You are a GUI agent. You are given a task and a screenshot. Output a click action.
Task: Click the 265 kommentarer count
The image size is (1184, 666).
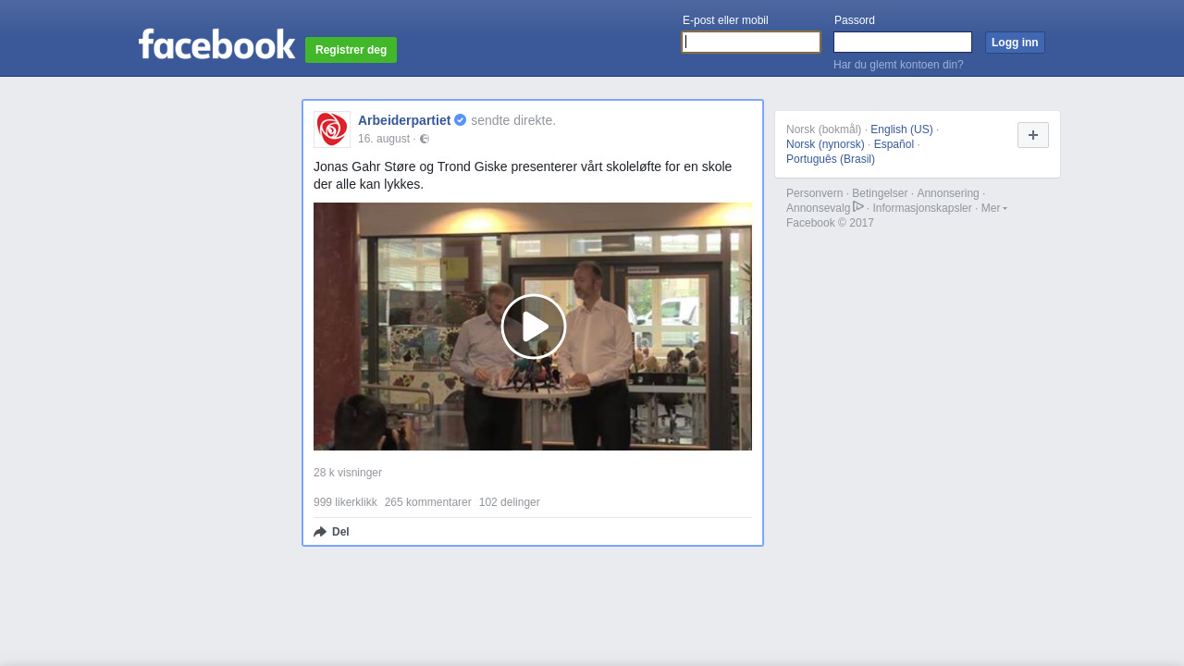click(428, 502)
